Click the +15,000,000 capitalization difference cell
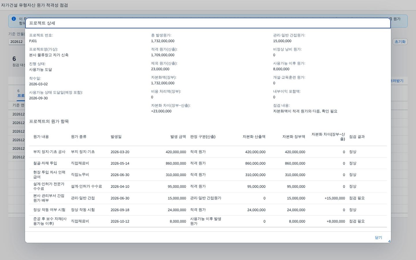 coord(335,198)
